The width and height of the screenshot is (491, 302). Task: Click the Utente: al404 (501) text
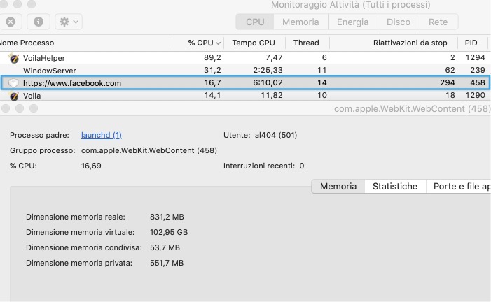tap(261, 135)
